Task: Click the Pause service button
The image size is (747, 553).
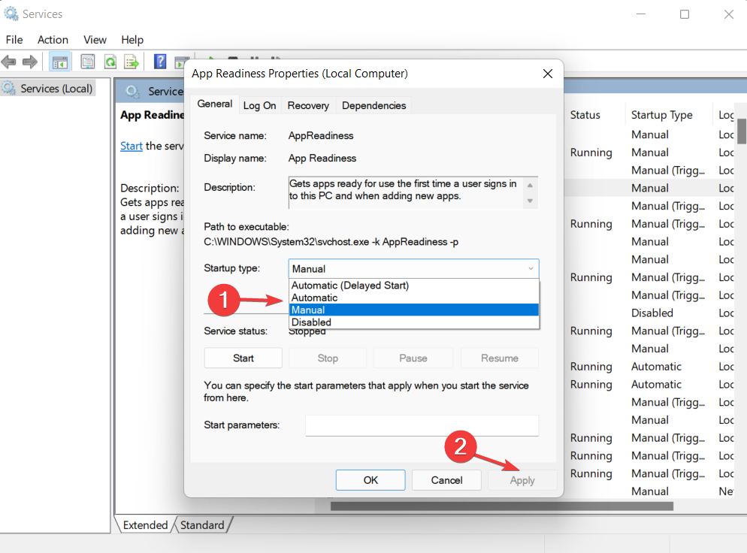Action: pos(413,358)
